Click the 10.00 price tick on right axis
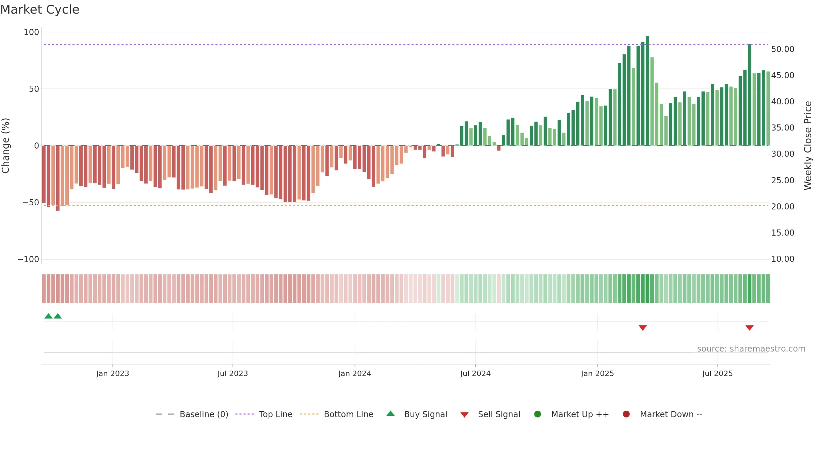This screenshot has width=817, height=459. [x=783, y=259]
